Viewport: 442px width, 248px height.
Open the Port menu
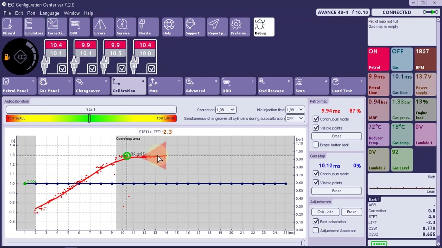pyautogui.click(x=31, y=13)
